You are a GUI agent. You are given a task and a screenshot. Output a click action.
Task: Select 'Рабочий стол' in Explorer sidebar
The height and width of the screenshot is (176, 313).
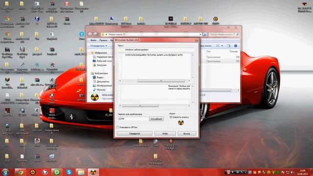click(102, 61)
